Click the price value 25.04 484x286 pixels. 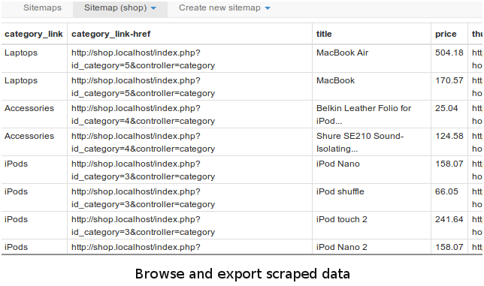[x=446, y=108]
